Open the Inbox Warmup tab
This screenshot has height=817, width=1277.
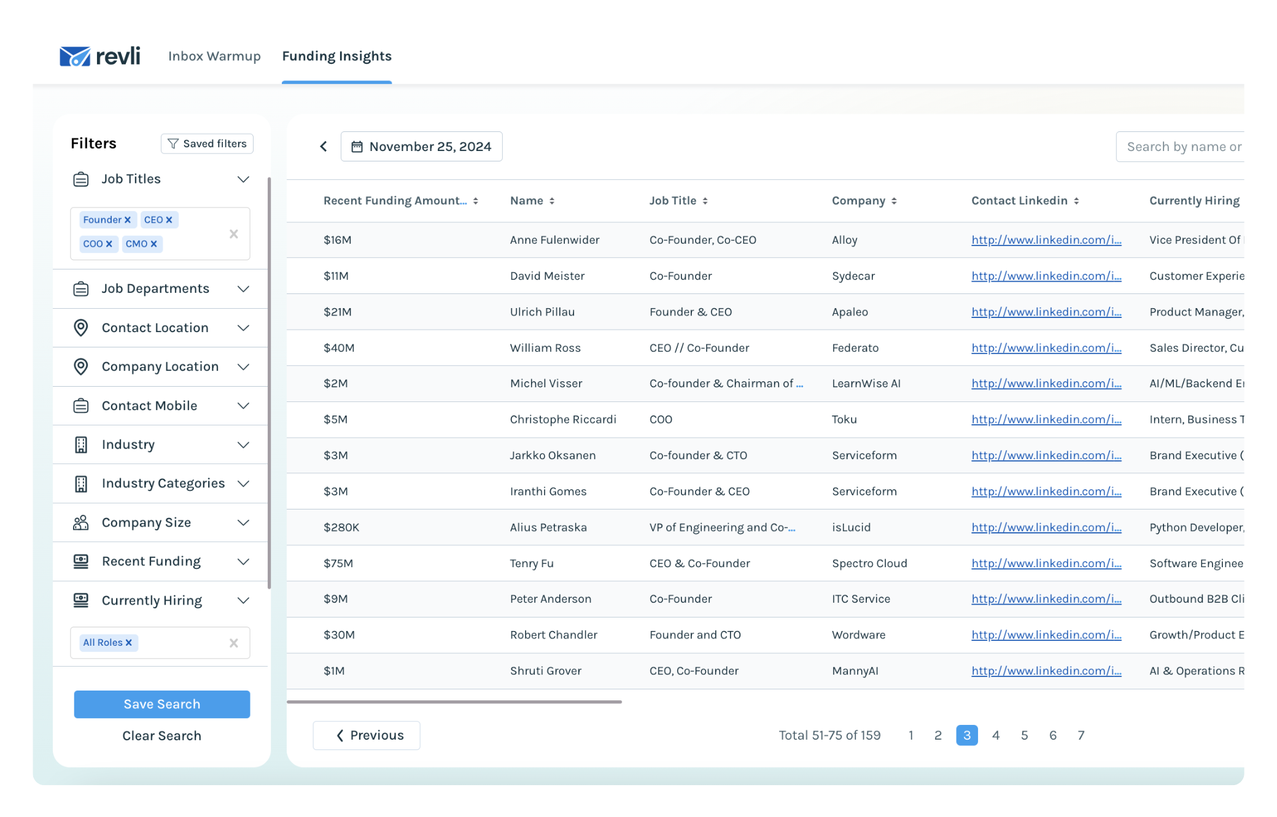214,56
